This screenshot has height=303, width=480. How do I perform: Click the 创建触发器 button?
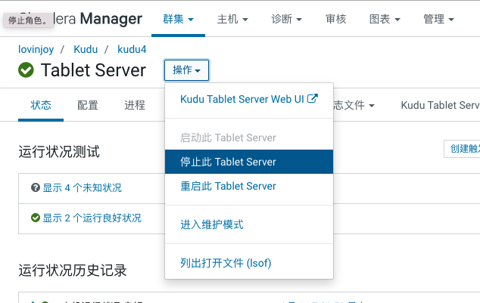[x=463, y=149]
